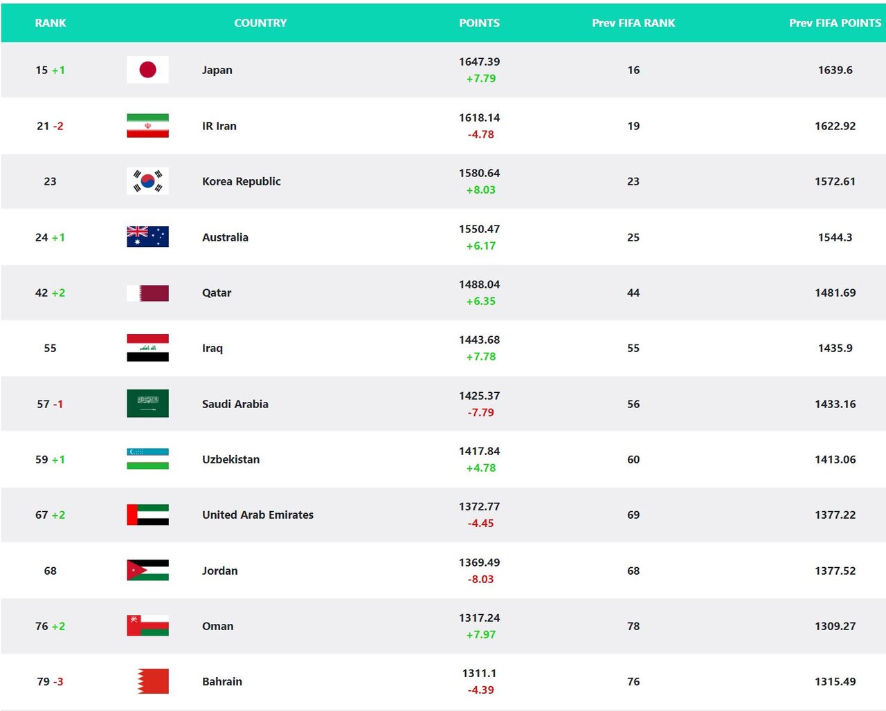Sort the table by COUNTRY column
The width and height of the screenshot is (886, 711).
[x=261, y=23]
